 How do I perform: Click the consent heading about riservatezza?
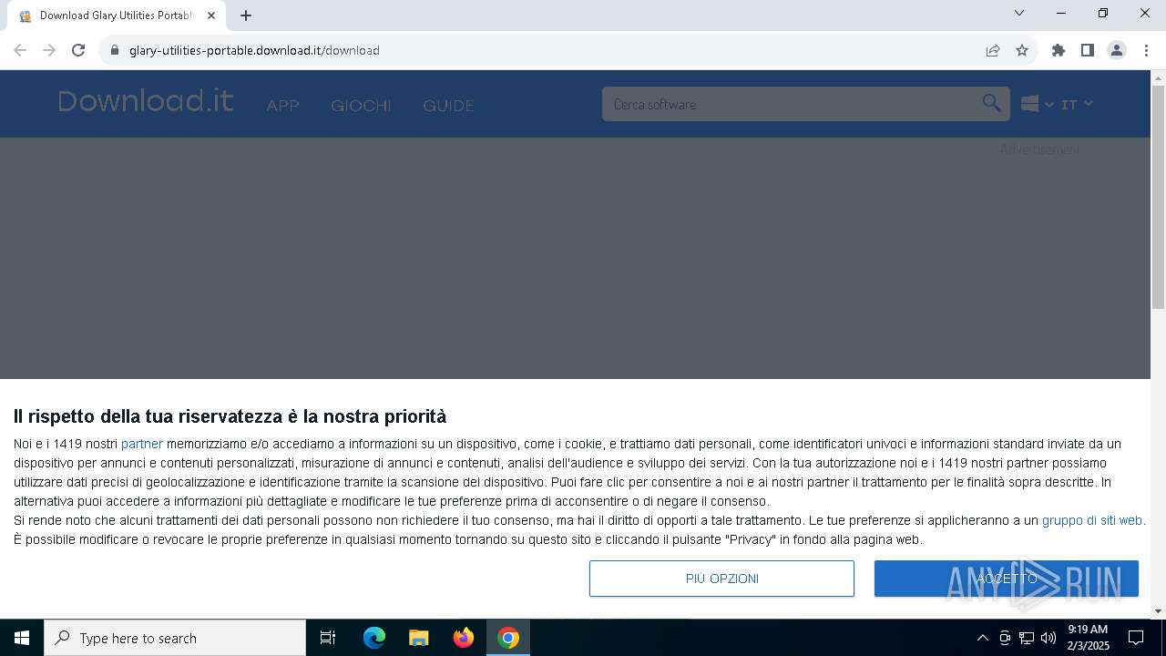(230, 416)
